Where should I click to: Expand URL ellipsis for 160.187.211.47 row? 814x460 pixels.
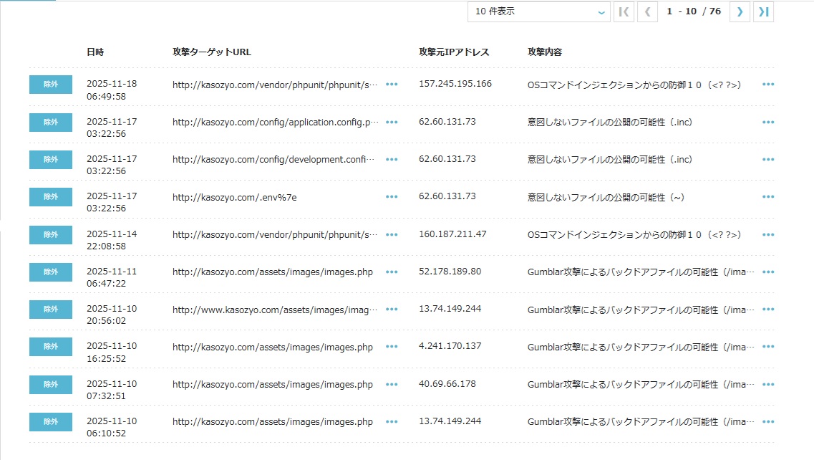pyautogui.click(x=392, y=235)
